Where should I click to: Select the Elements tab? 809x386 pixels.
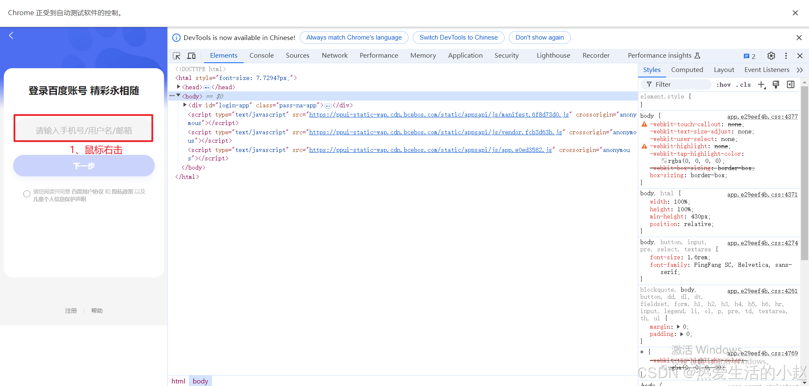click(223, 56)
